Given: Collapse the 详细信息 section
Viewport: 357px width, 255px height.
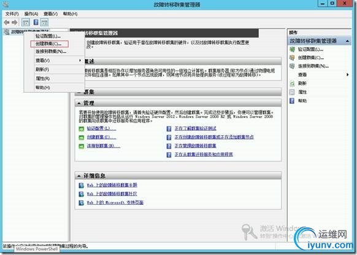Looking at the screenshot, I should (x=79, y=176).
